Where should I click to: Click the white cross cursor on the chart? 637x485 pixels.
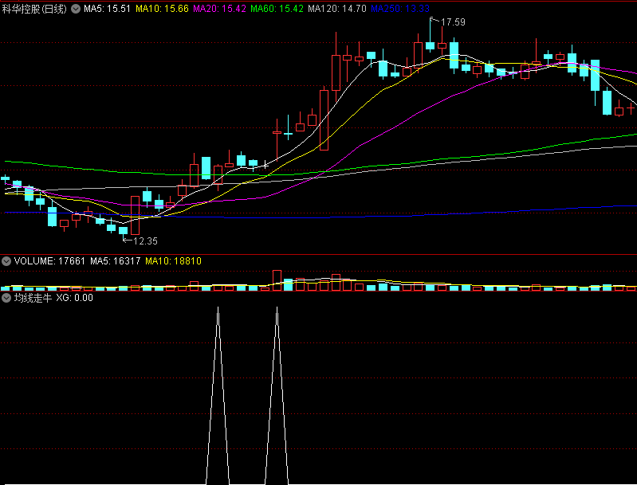click(265, 165)
